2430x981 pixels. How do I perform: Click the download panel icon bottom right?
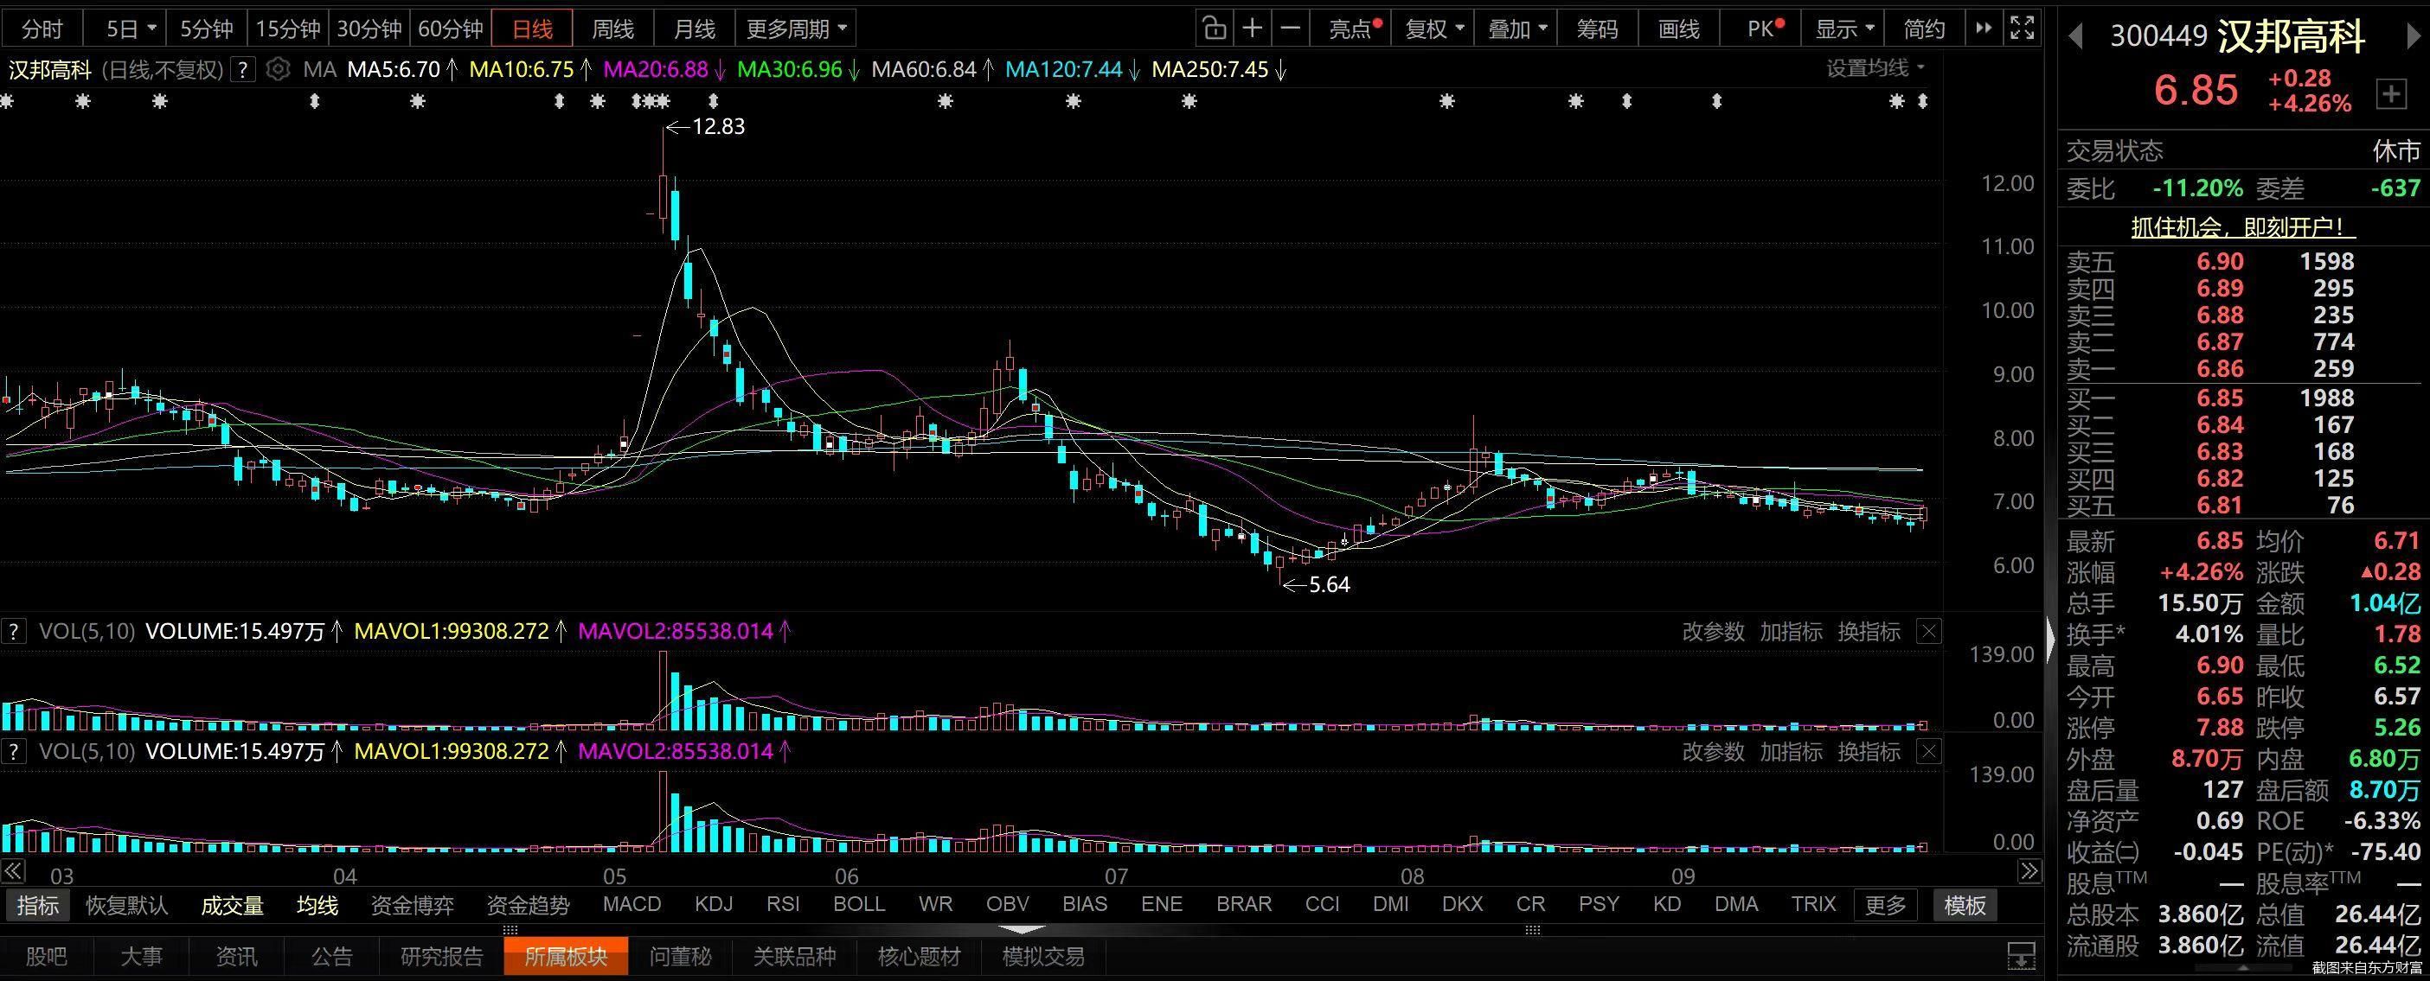click(x=2021, y=958)
